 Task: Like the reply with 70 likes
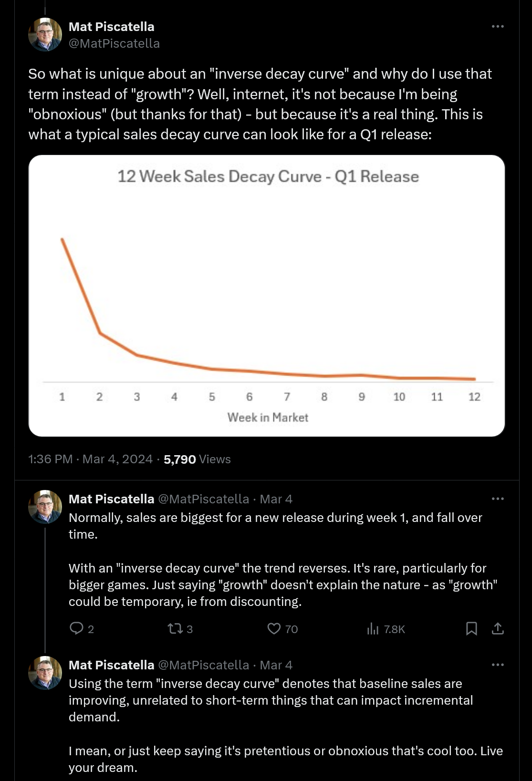[274, 628]
